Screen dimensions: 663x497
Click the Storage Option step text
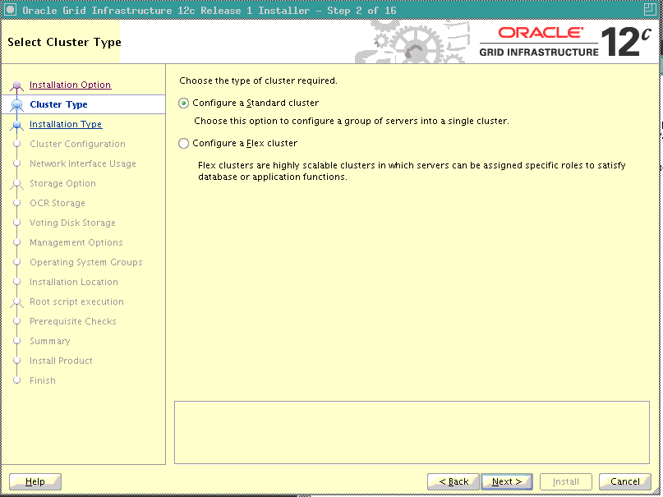pyautogui.click(x=62, y=183)
